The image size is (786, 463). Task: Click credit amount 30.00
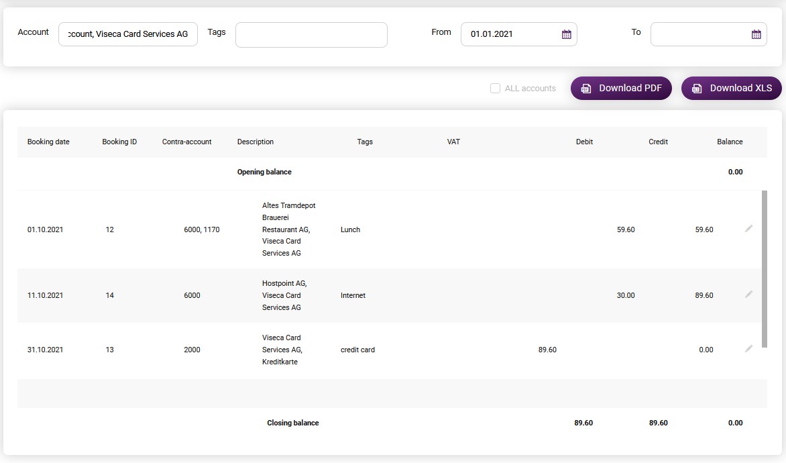click(x=626, y=295)
